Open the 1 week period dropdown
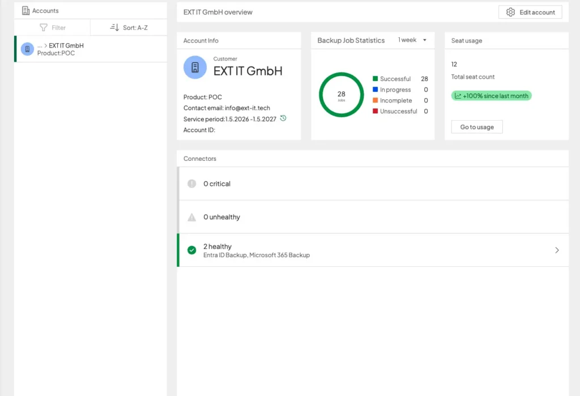Image resolution: width=580 pixels, height=396 pixels. pos(412,40)
